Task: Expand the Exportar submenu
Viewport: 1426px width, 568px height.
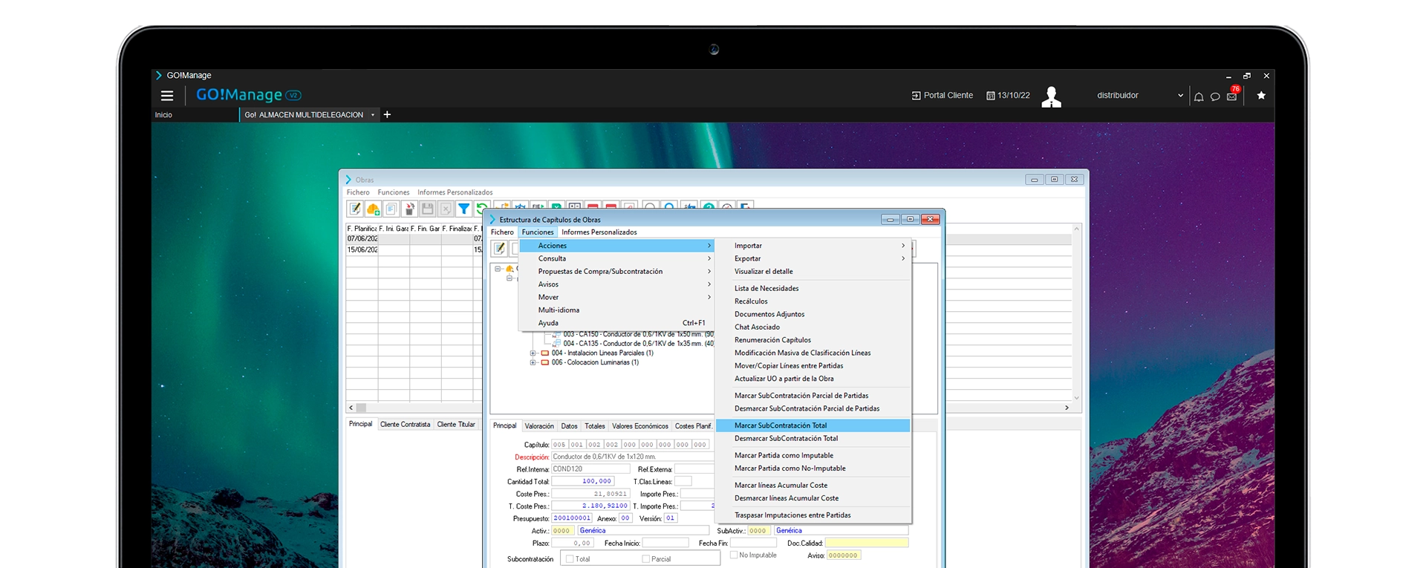Action: (x=813, y=258)
